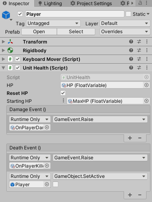Click the Unit Health script icon

tap(10, 68)
